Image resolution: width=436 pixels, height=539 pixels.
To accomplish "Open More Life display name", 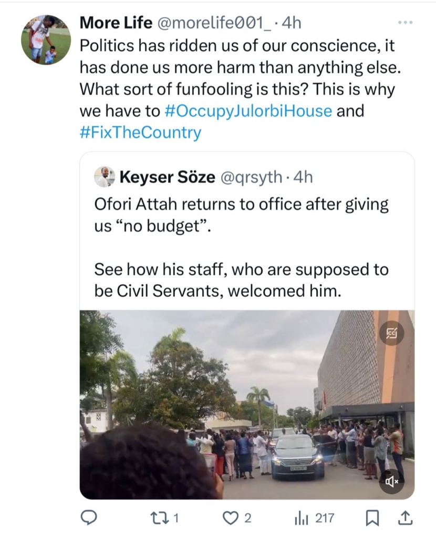I will pos(116,23).
